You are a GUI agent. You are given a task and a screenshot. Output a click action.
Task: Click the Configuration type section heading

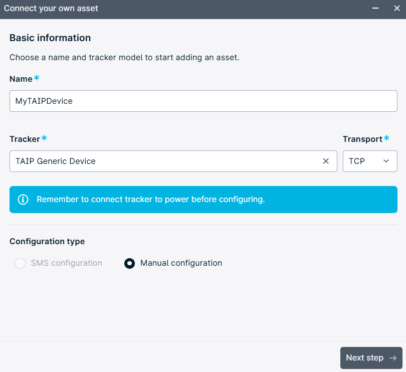click(x=47, y=242)
